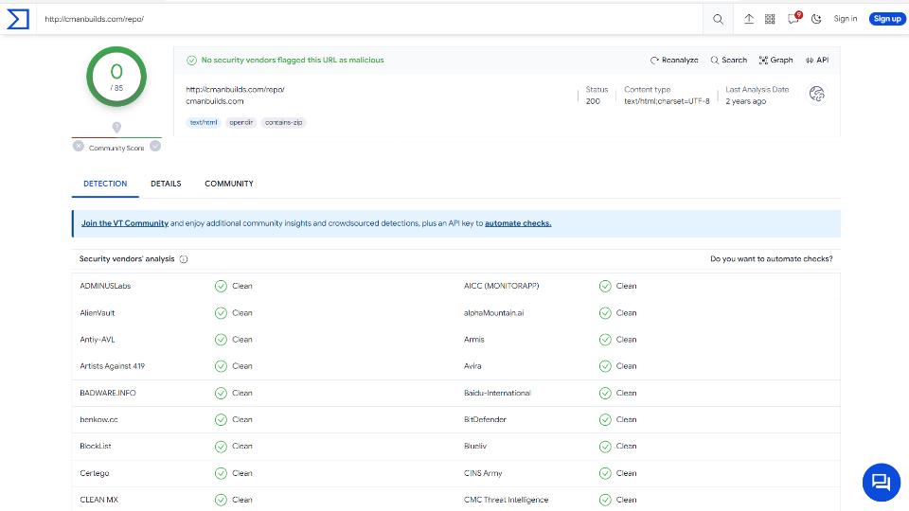Viewport: 909px width, 511px height.
Task: Click Do you want to automate checks?
Action: [x=771, y=259]
